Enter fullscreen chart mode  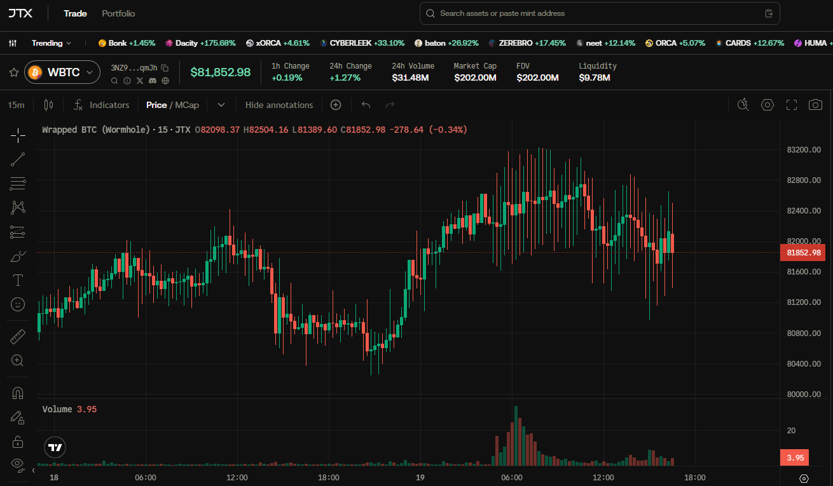click(792, 105)
